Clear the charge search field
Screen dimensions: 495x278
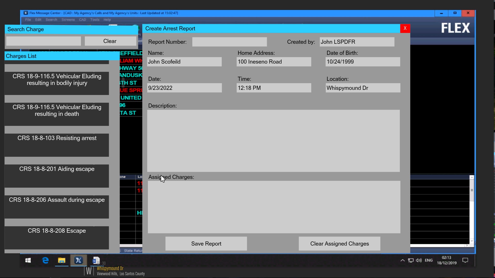tap(110, 41)
